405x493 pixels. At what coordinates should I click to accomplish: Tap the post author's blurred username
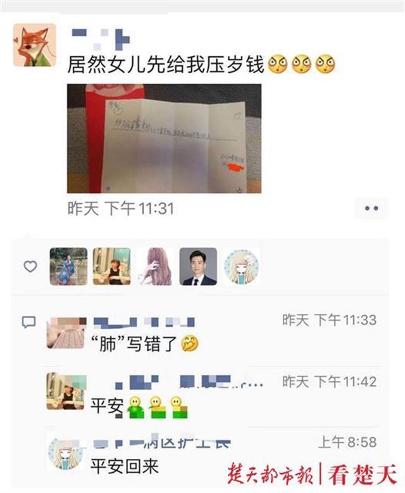point(101,39)
